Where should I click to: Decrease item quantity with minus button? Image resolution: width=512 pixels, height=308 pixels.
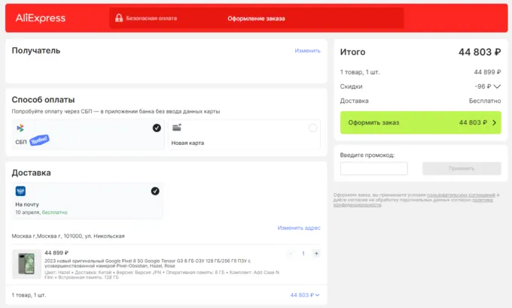pyautogui.click(x=291, y=254)
